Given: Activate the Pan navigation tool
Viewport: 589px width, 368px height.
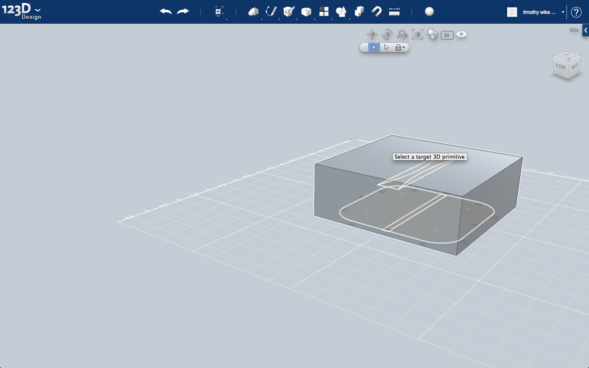Looking at the screenshot, I should [x=372, y=35].
